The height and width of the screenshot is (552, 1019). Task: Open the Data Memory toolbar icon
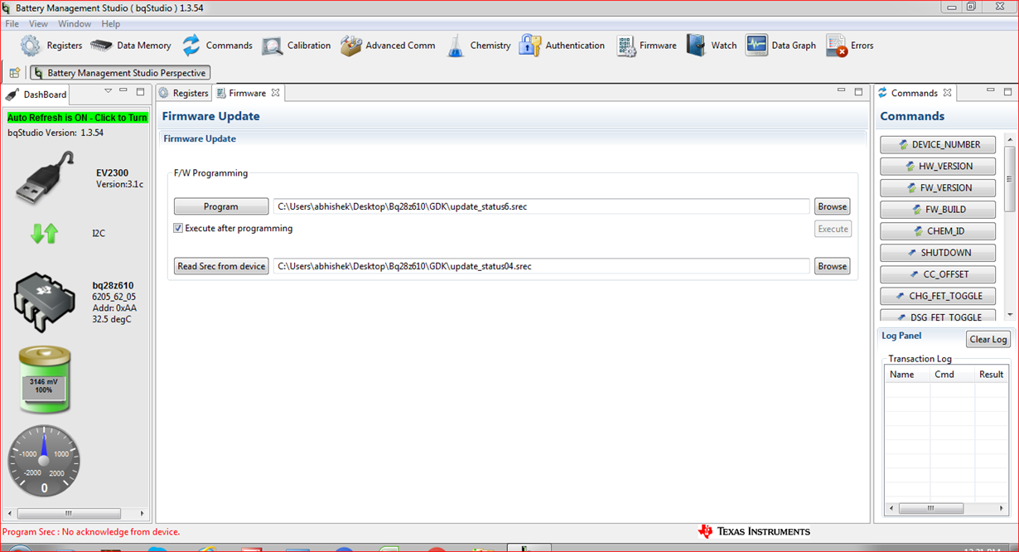pos(101,46)
